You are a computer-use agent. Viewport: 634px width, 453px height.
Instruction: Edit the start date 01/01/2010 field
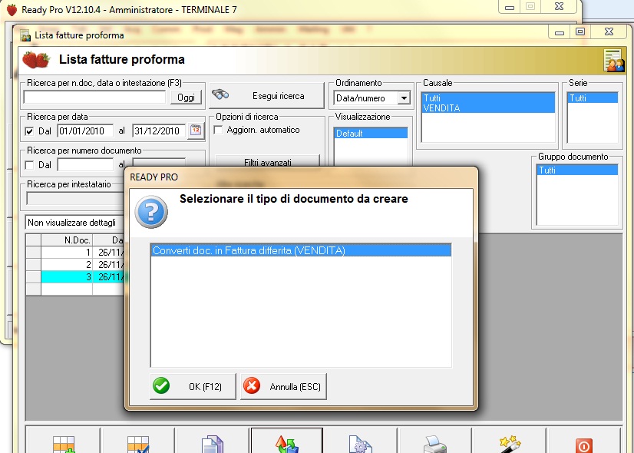[85, 131]
